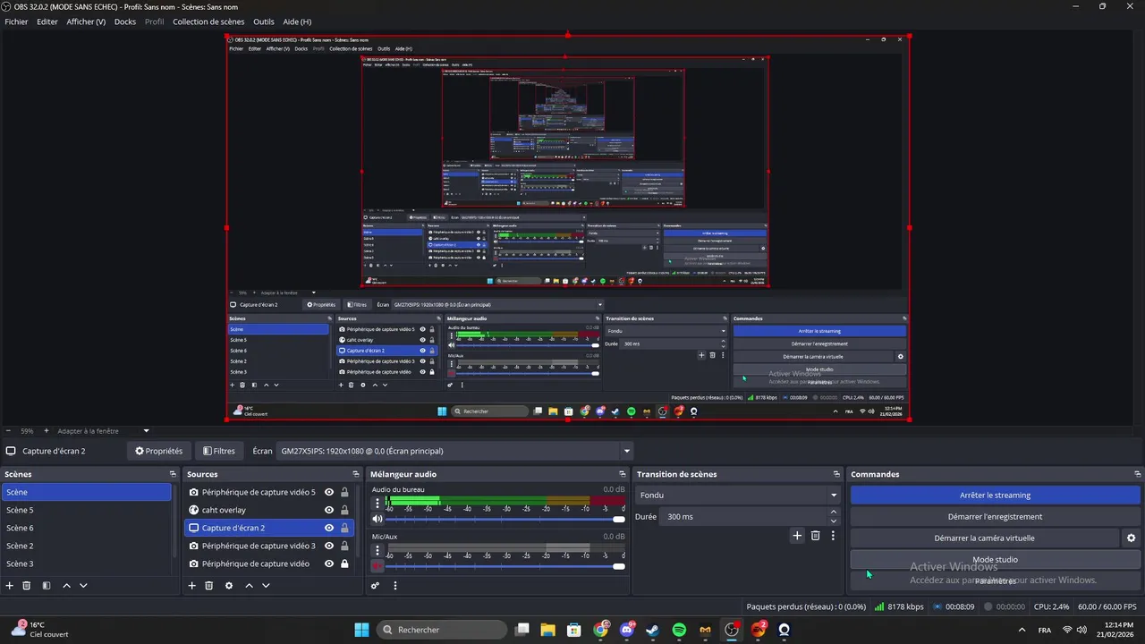The height and width of the screenshot is (644, 1145).
Task: Lock Périphérique de capture vidéo 5 source
Action: 344,492
